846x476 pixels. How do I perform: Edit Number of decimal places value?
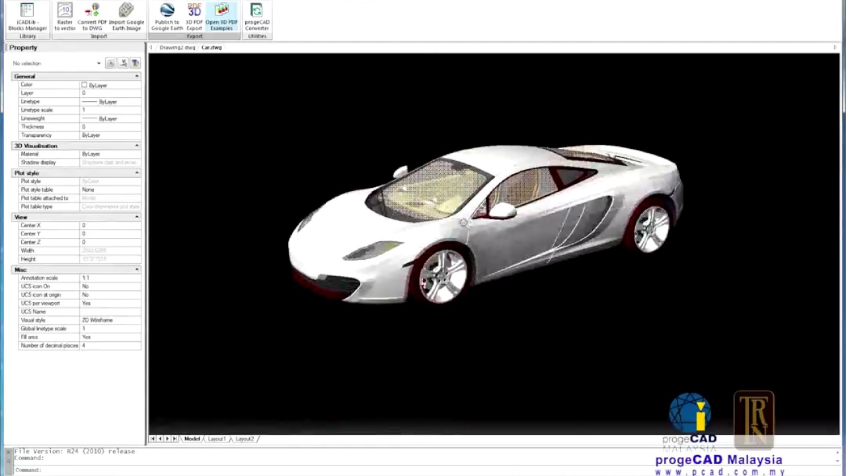coord(110,346)
